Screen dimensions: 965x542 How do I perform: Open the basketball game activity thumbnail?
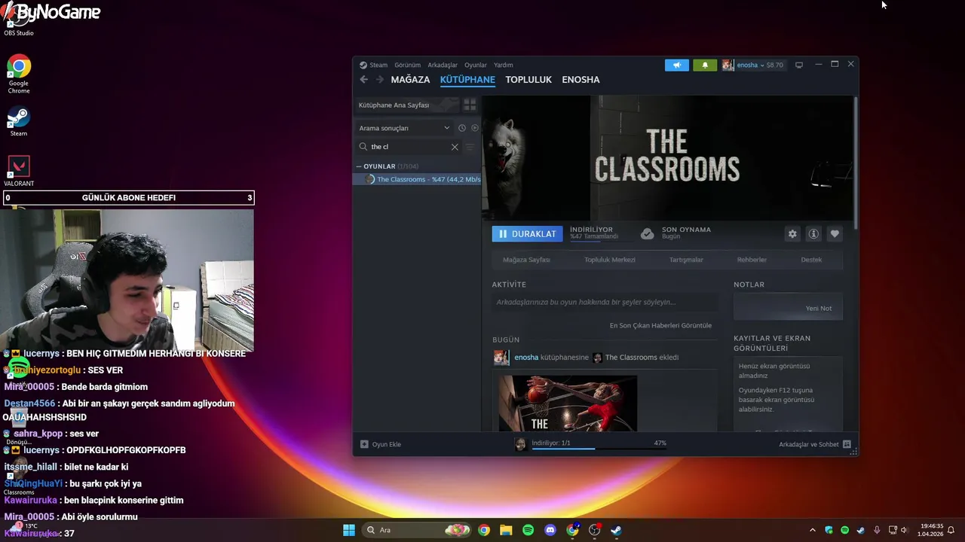(x=568, y=403)
